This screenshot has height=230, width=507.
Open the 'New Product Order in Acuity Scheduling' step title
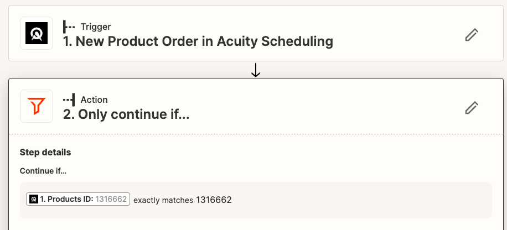(x=198, y=41)
